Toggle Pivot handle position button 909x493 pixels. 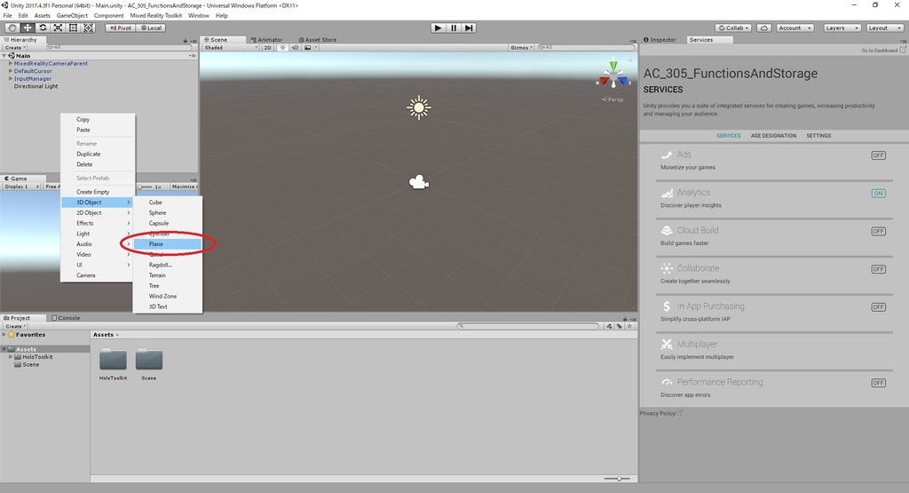tap(120, 28)
